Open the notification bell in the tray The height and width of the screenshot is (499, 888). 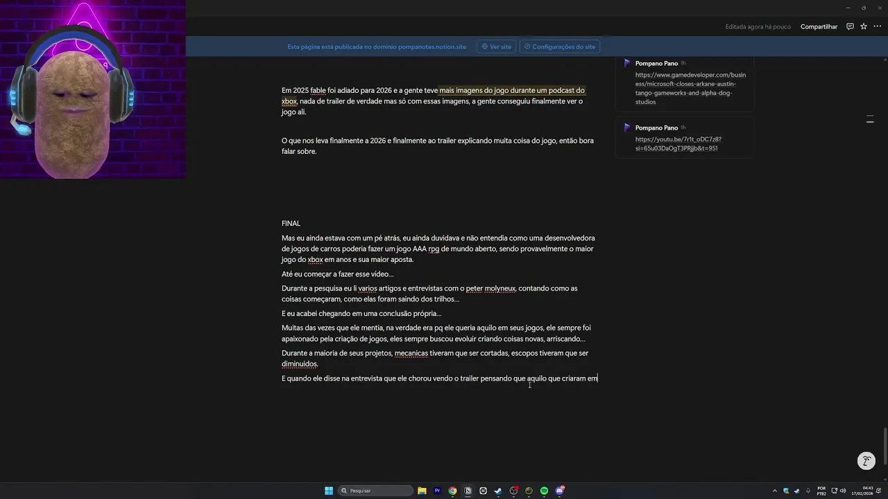click(x=880, y=491)
